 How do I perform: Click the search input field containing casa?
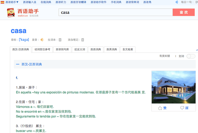point(115,13)
